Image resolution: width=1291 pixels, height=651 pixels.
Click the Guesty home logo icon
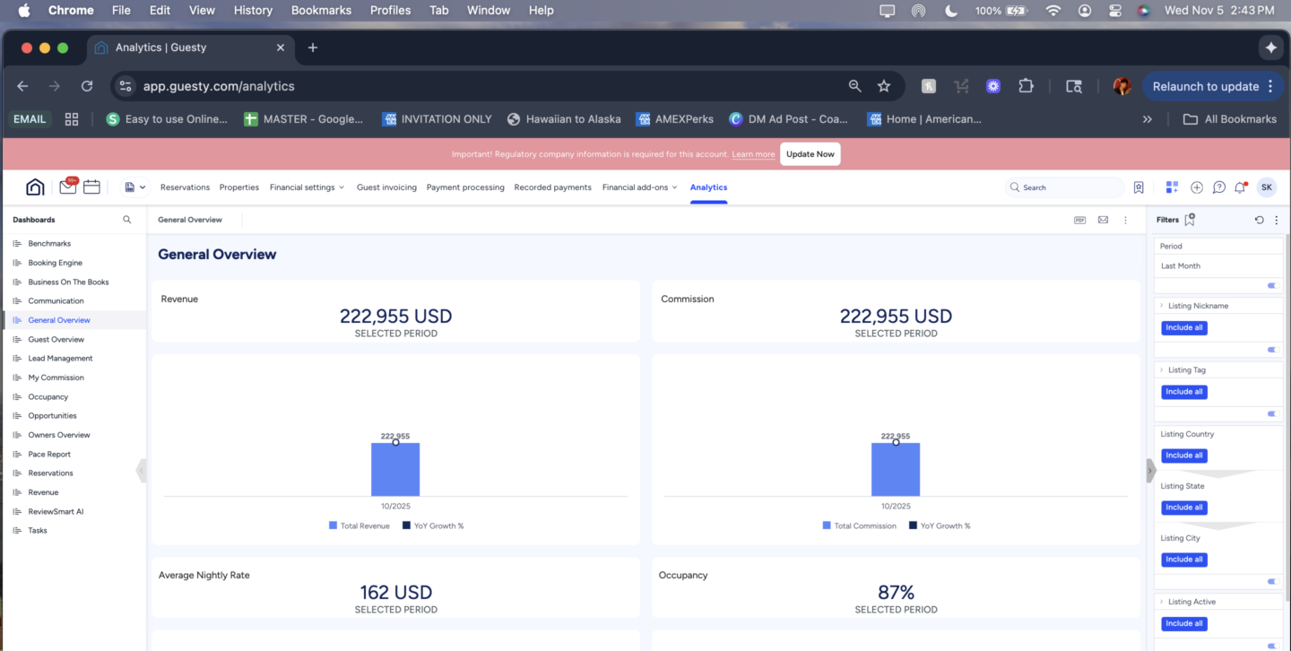[35, 187]
